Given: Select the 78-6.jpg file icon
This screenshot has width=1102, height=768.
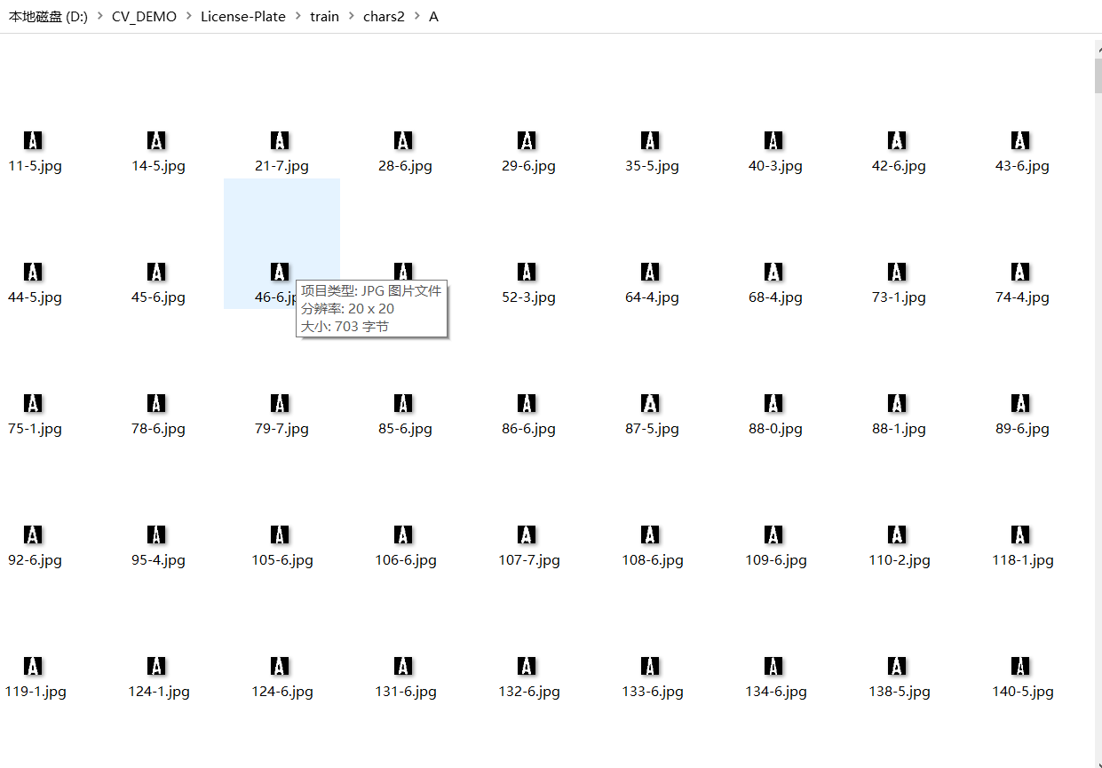Looking at the screenshot, I should (156, 403).
